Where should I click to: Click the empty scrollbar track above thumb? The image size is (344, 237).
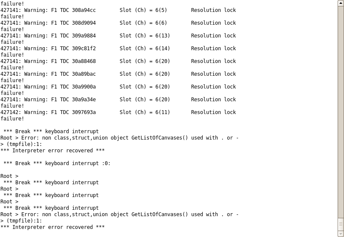click(341, 112)
